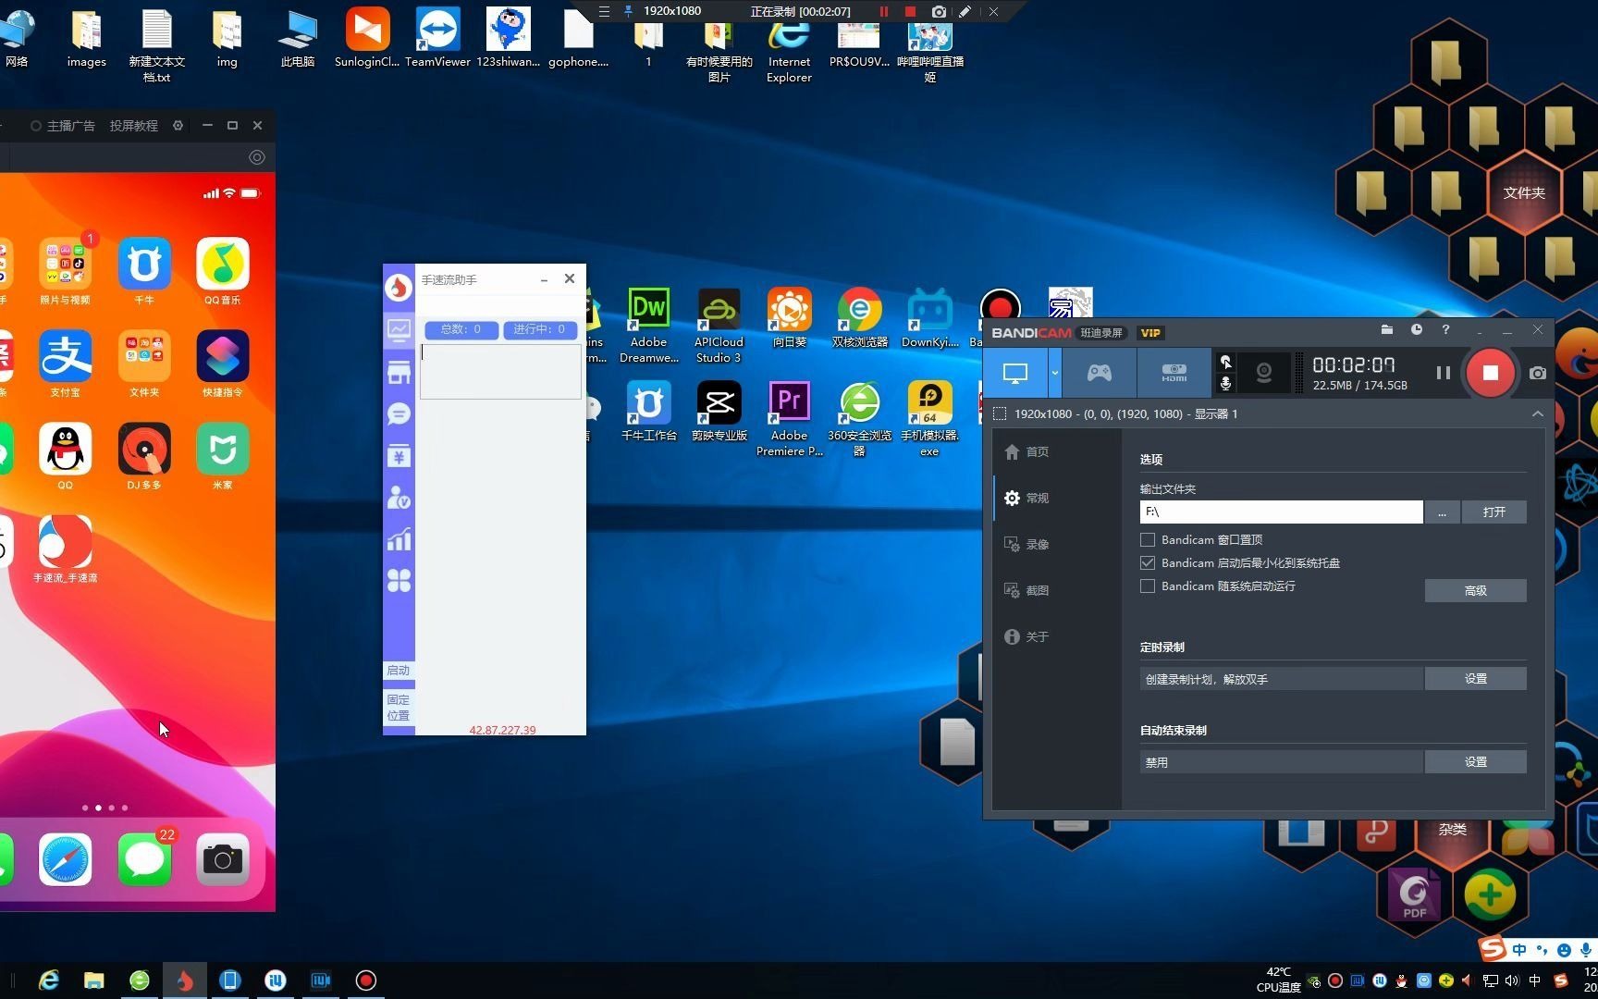1598x999 pixels.
Task: Click the rectangle area selection icon in Bandicam
Action: click(x=1000, y=413)
